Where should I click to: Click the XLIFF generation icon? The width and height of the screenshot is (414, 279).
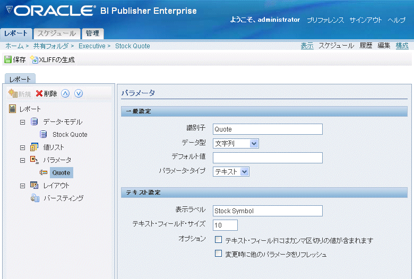pos(34,59)
